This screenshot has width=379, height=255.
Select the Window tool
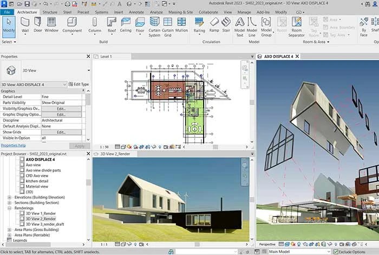pos(51,24)
